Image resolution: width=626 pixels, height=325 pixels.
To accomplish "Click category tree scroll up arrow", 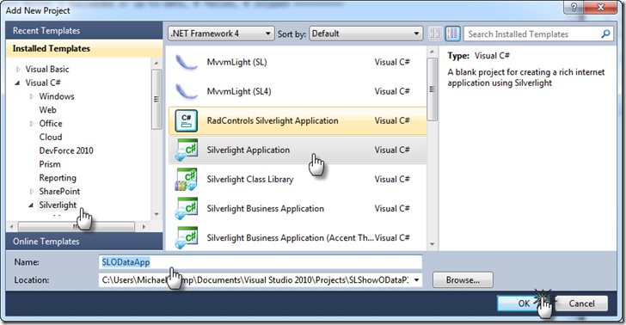I will (x=156, y=63).
